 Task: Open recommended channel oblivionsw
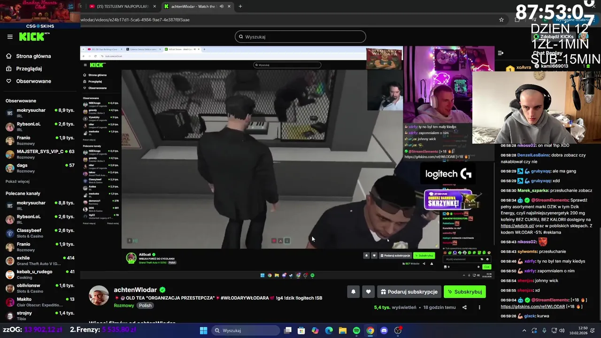click(x=40, y=288)
